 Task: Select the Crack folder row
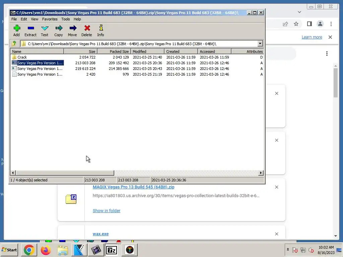click(x=137, y=57)
